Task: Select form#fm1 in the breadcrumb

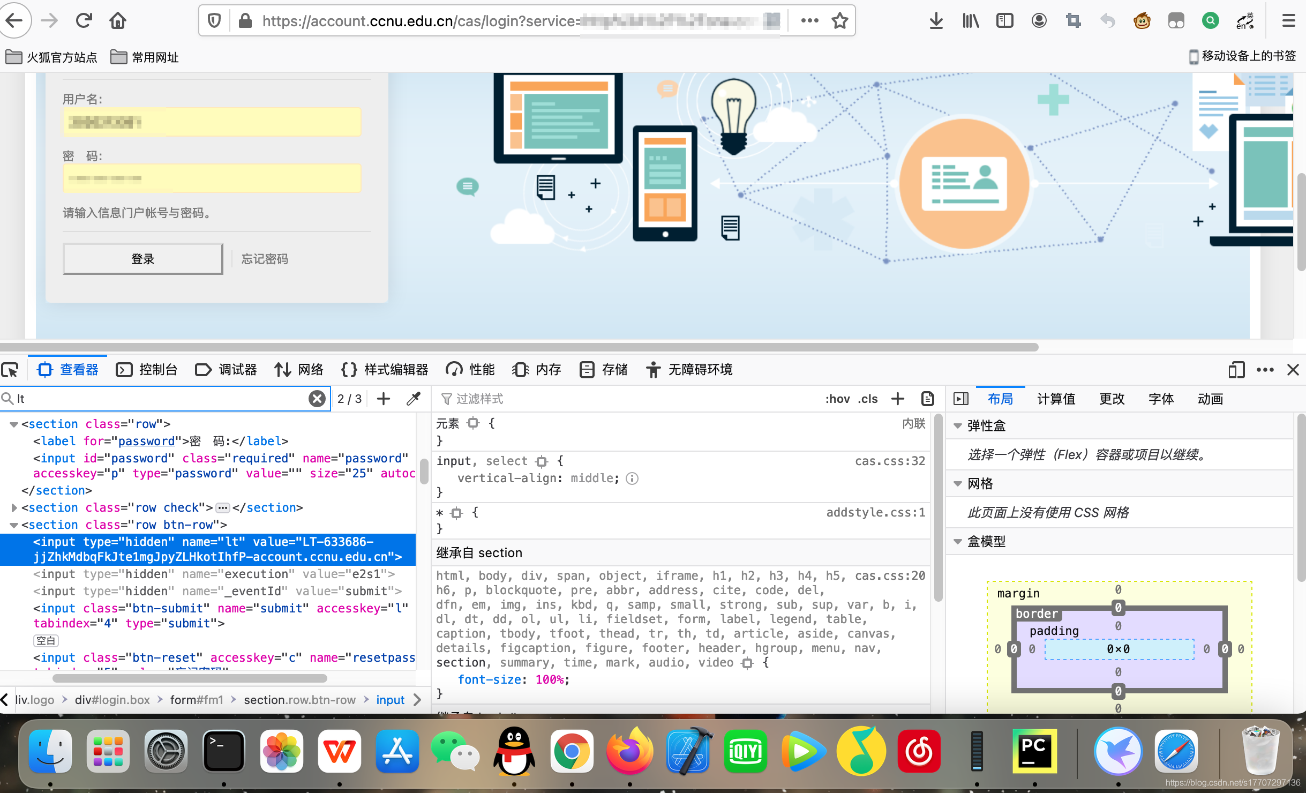Action: coord(197,700)
